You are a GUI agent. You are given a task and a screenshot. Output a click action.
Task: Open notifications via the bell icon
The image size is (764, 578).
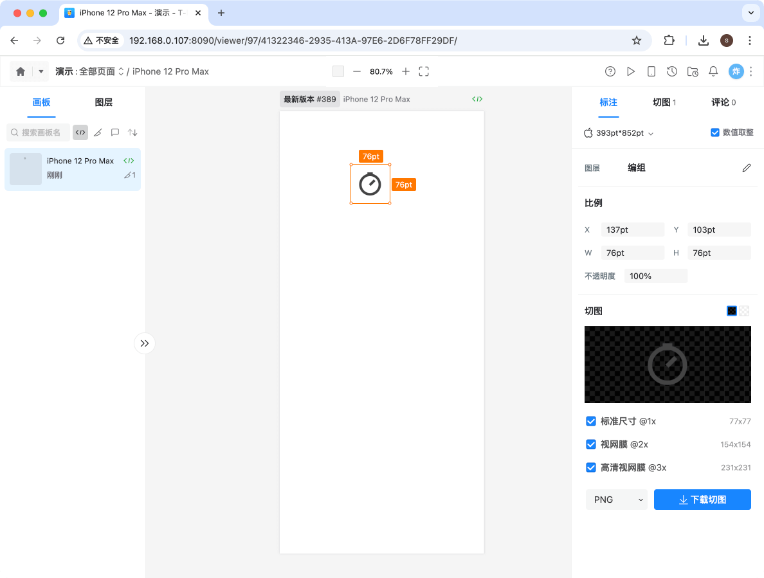point(713,71)
